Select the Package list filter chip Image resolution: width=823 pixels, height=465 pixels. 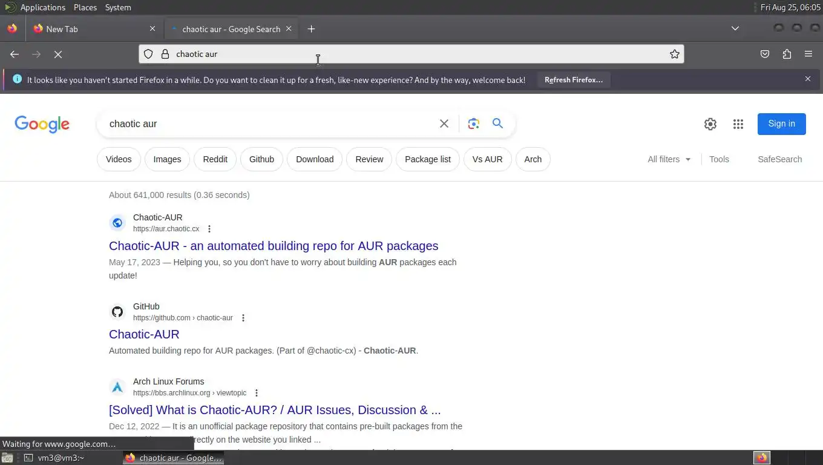pos(428,159)
